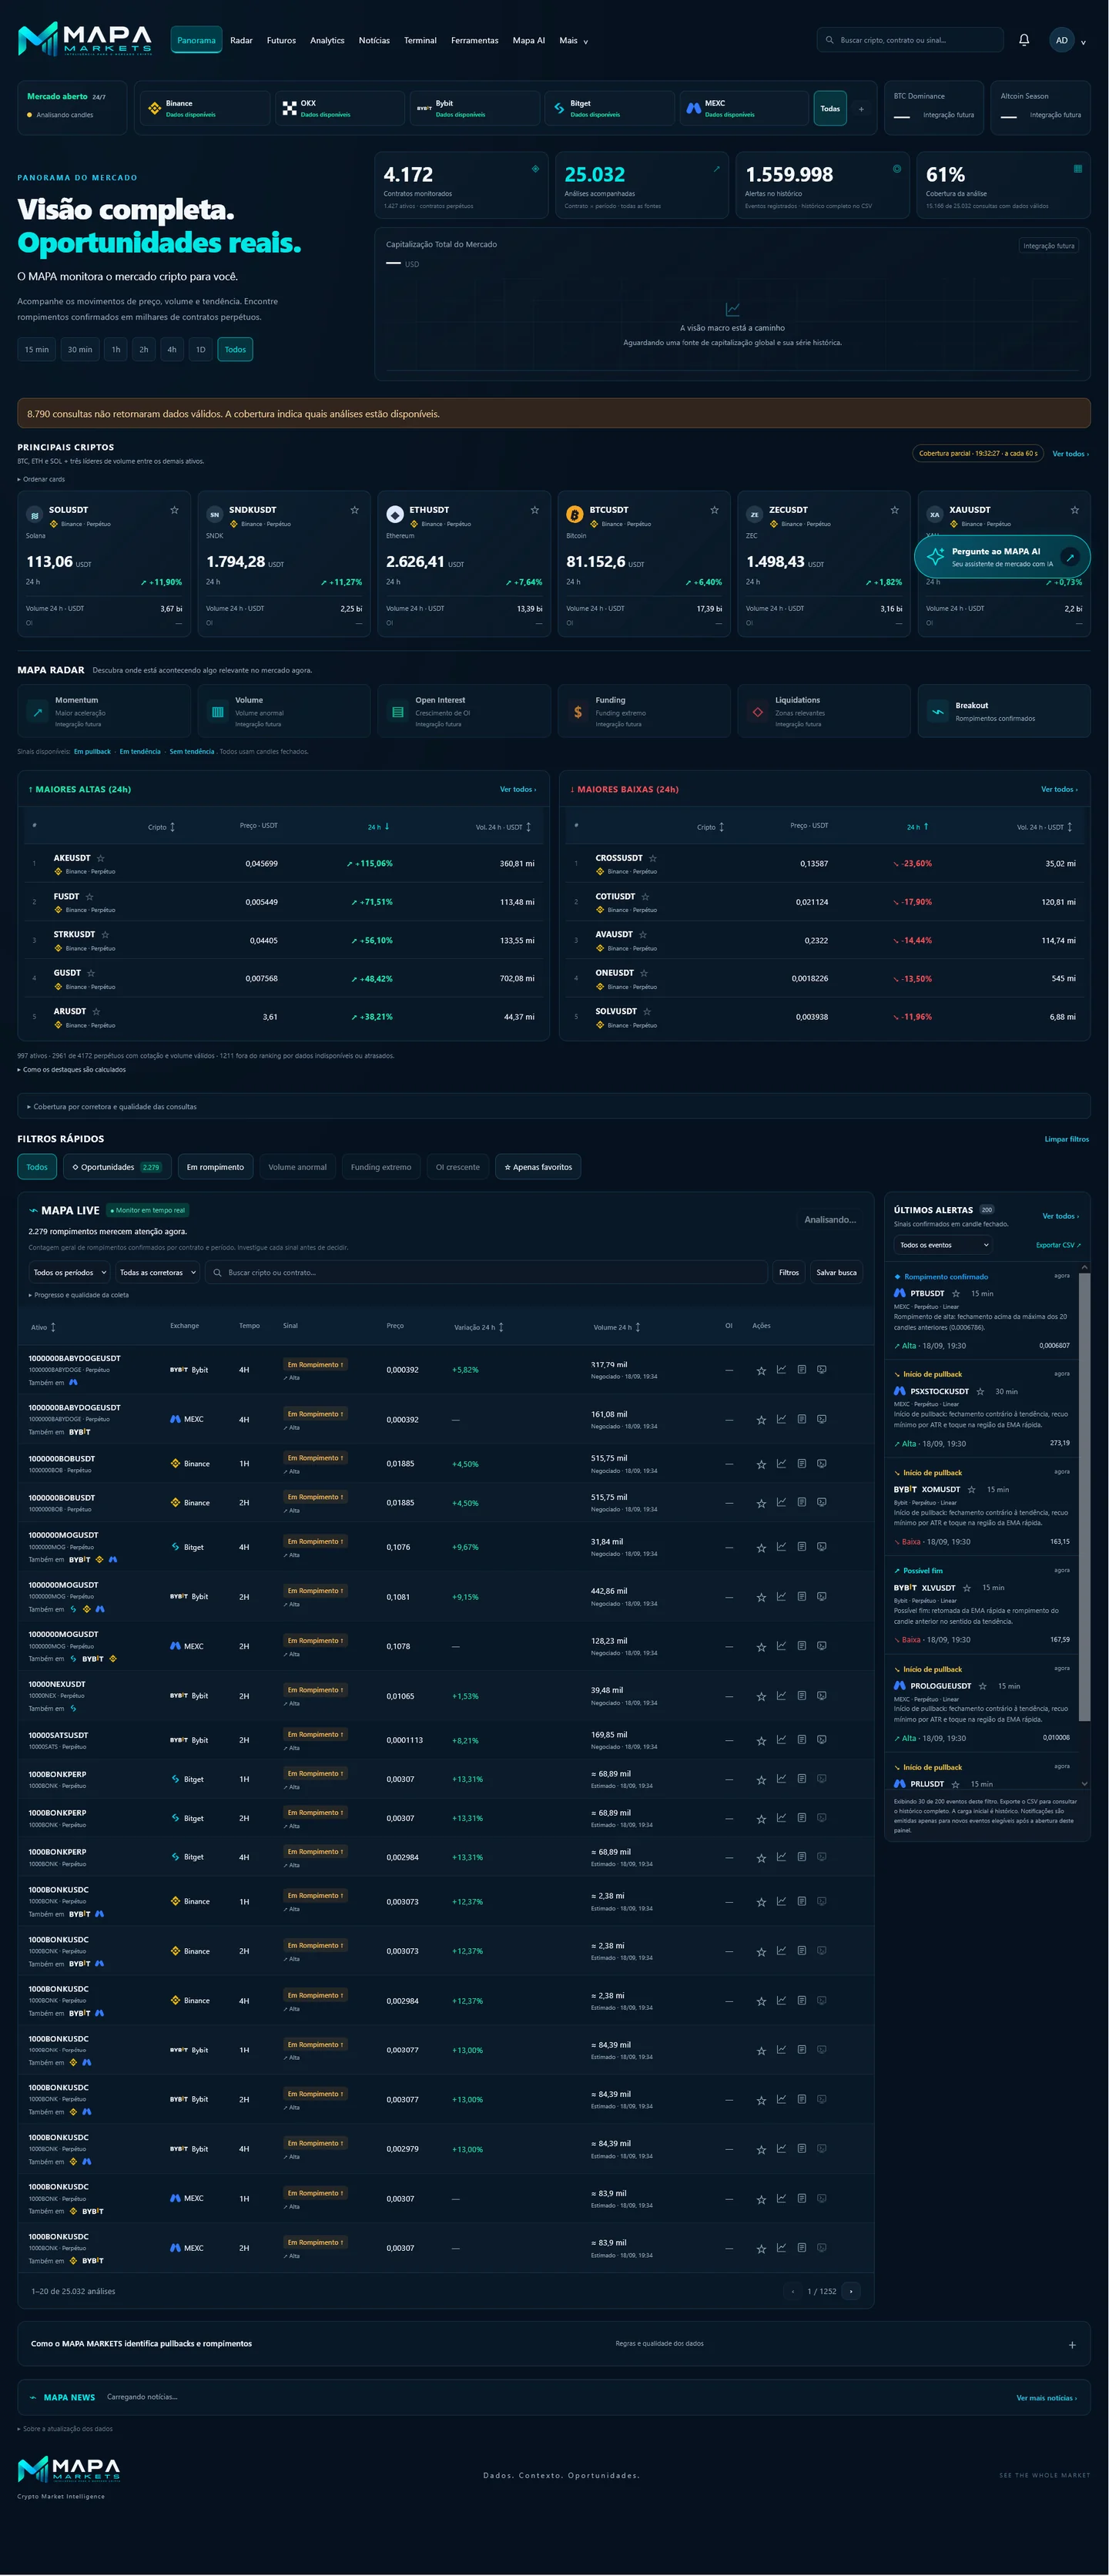Open the Terminal menu item
This screenshot has height=2576, width=1109.
[420, 41]
